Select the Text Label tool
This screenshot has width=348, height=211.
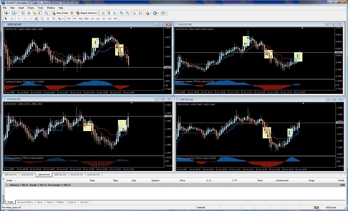(53, 18)
